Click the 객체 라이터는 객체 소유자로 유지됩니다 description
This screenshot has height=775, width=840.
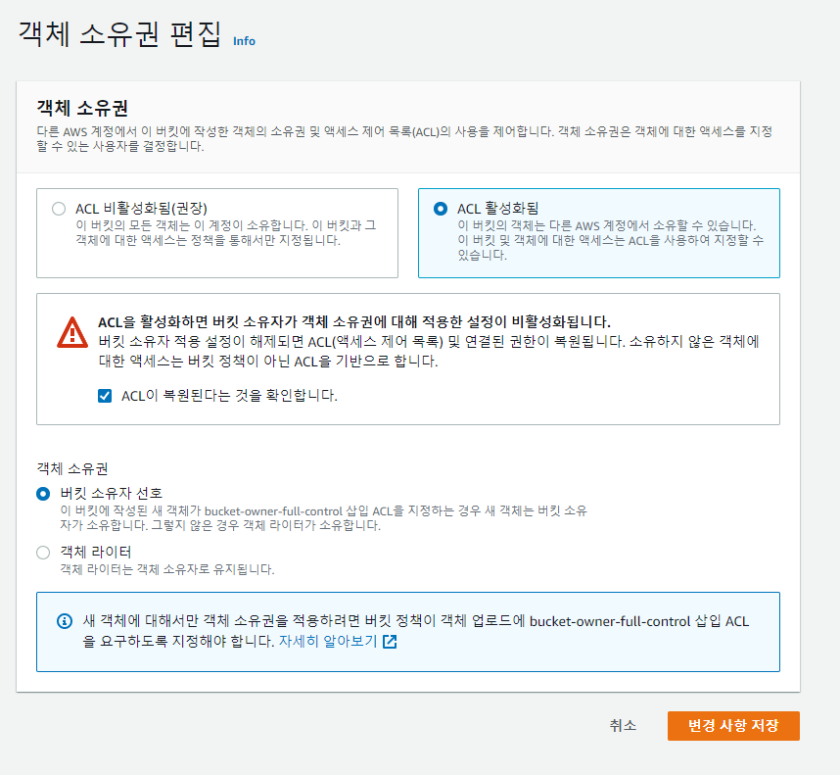point(167,569)
